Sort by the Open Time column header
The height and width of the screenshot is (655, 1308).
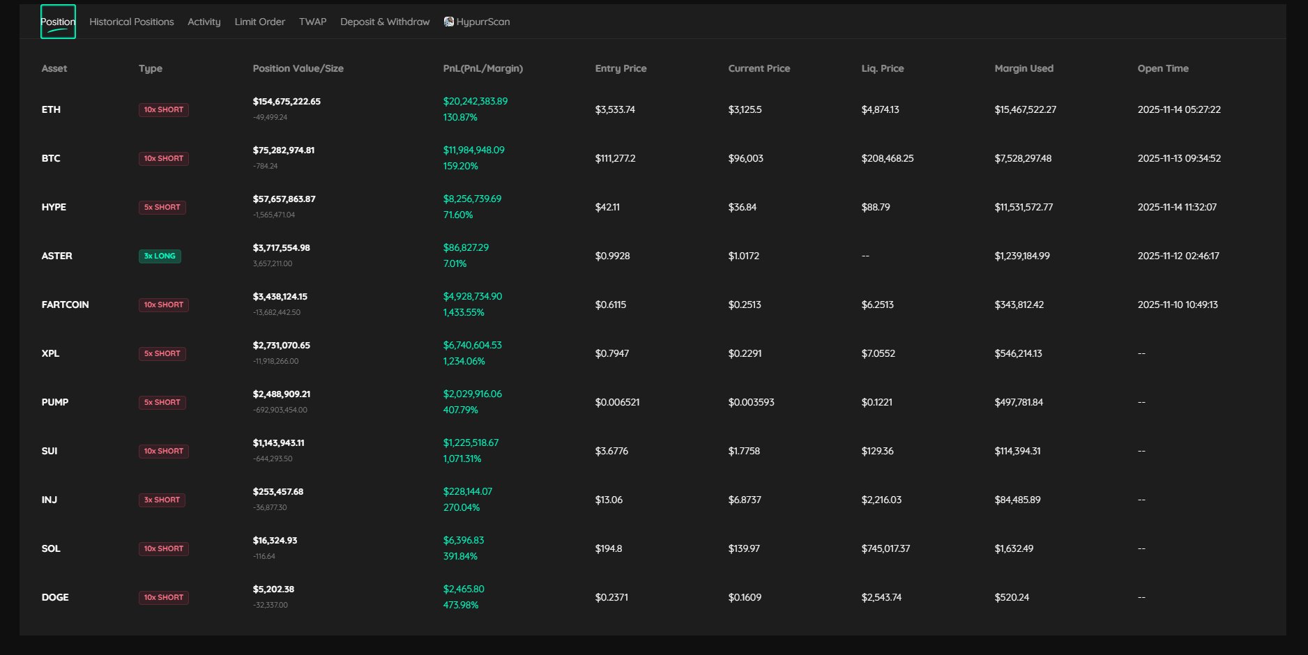(1162, 68)
